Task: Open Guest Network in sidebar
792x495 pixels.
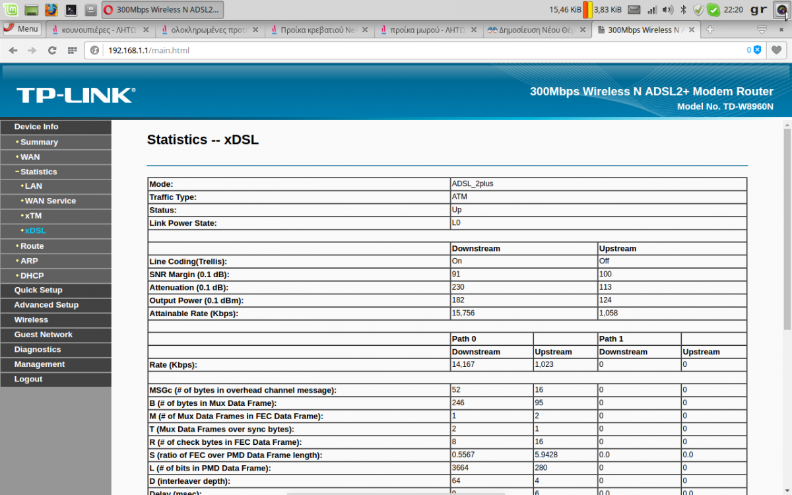Action: [x=55, y=335]
